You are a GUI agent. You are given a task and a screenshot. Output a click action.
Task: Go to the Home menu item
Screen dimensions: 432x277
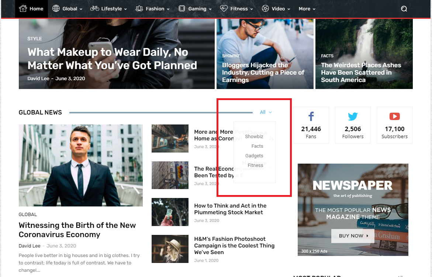click(x=31, y=9)
